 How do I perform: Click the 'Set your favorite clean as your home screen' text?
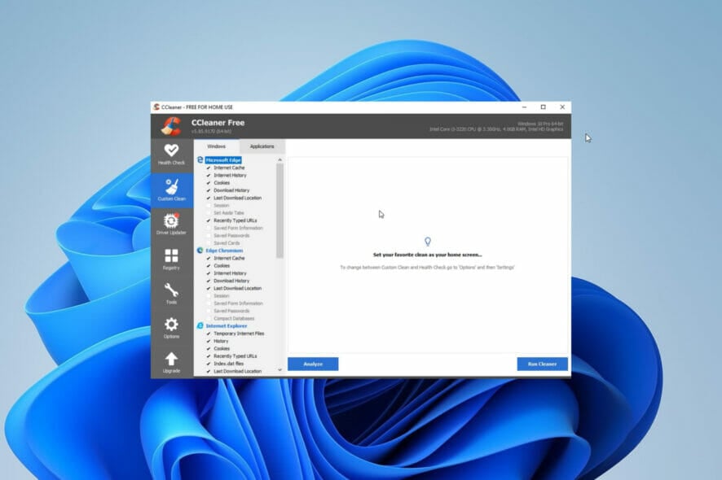tap(427, 255)
